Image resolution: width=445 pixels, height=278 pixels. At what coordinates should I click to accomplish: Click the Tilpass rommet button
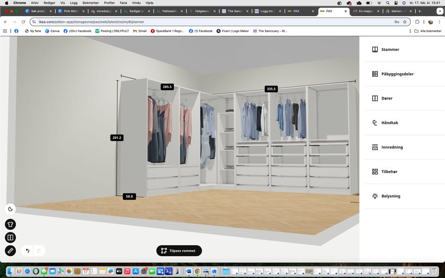[179, 251]
